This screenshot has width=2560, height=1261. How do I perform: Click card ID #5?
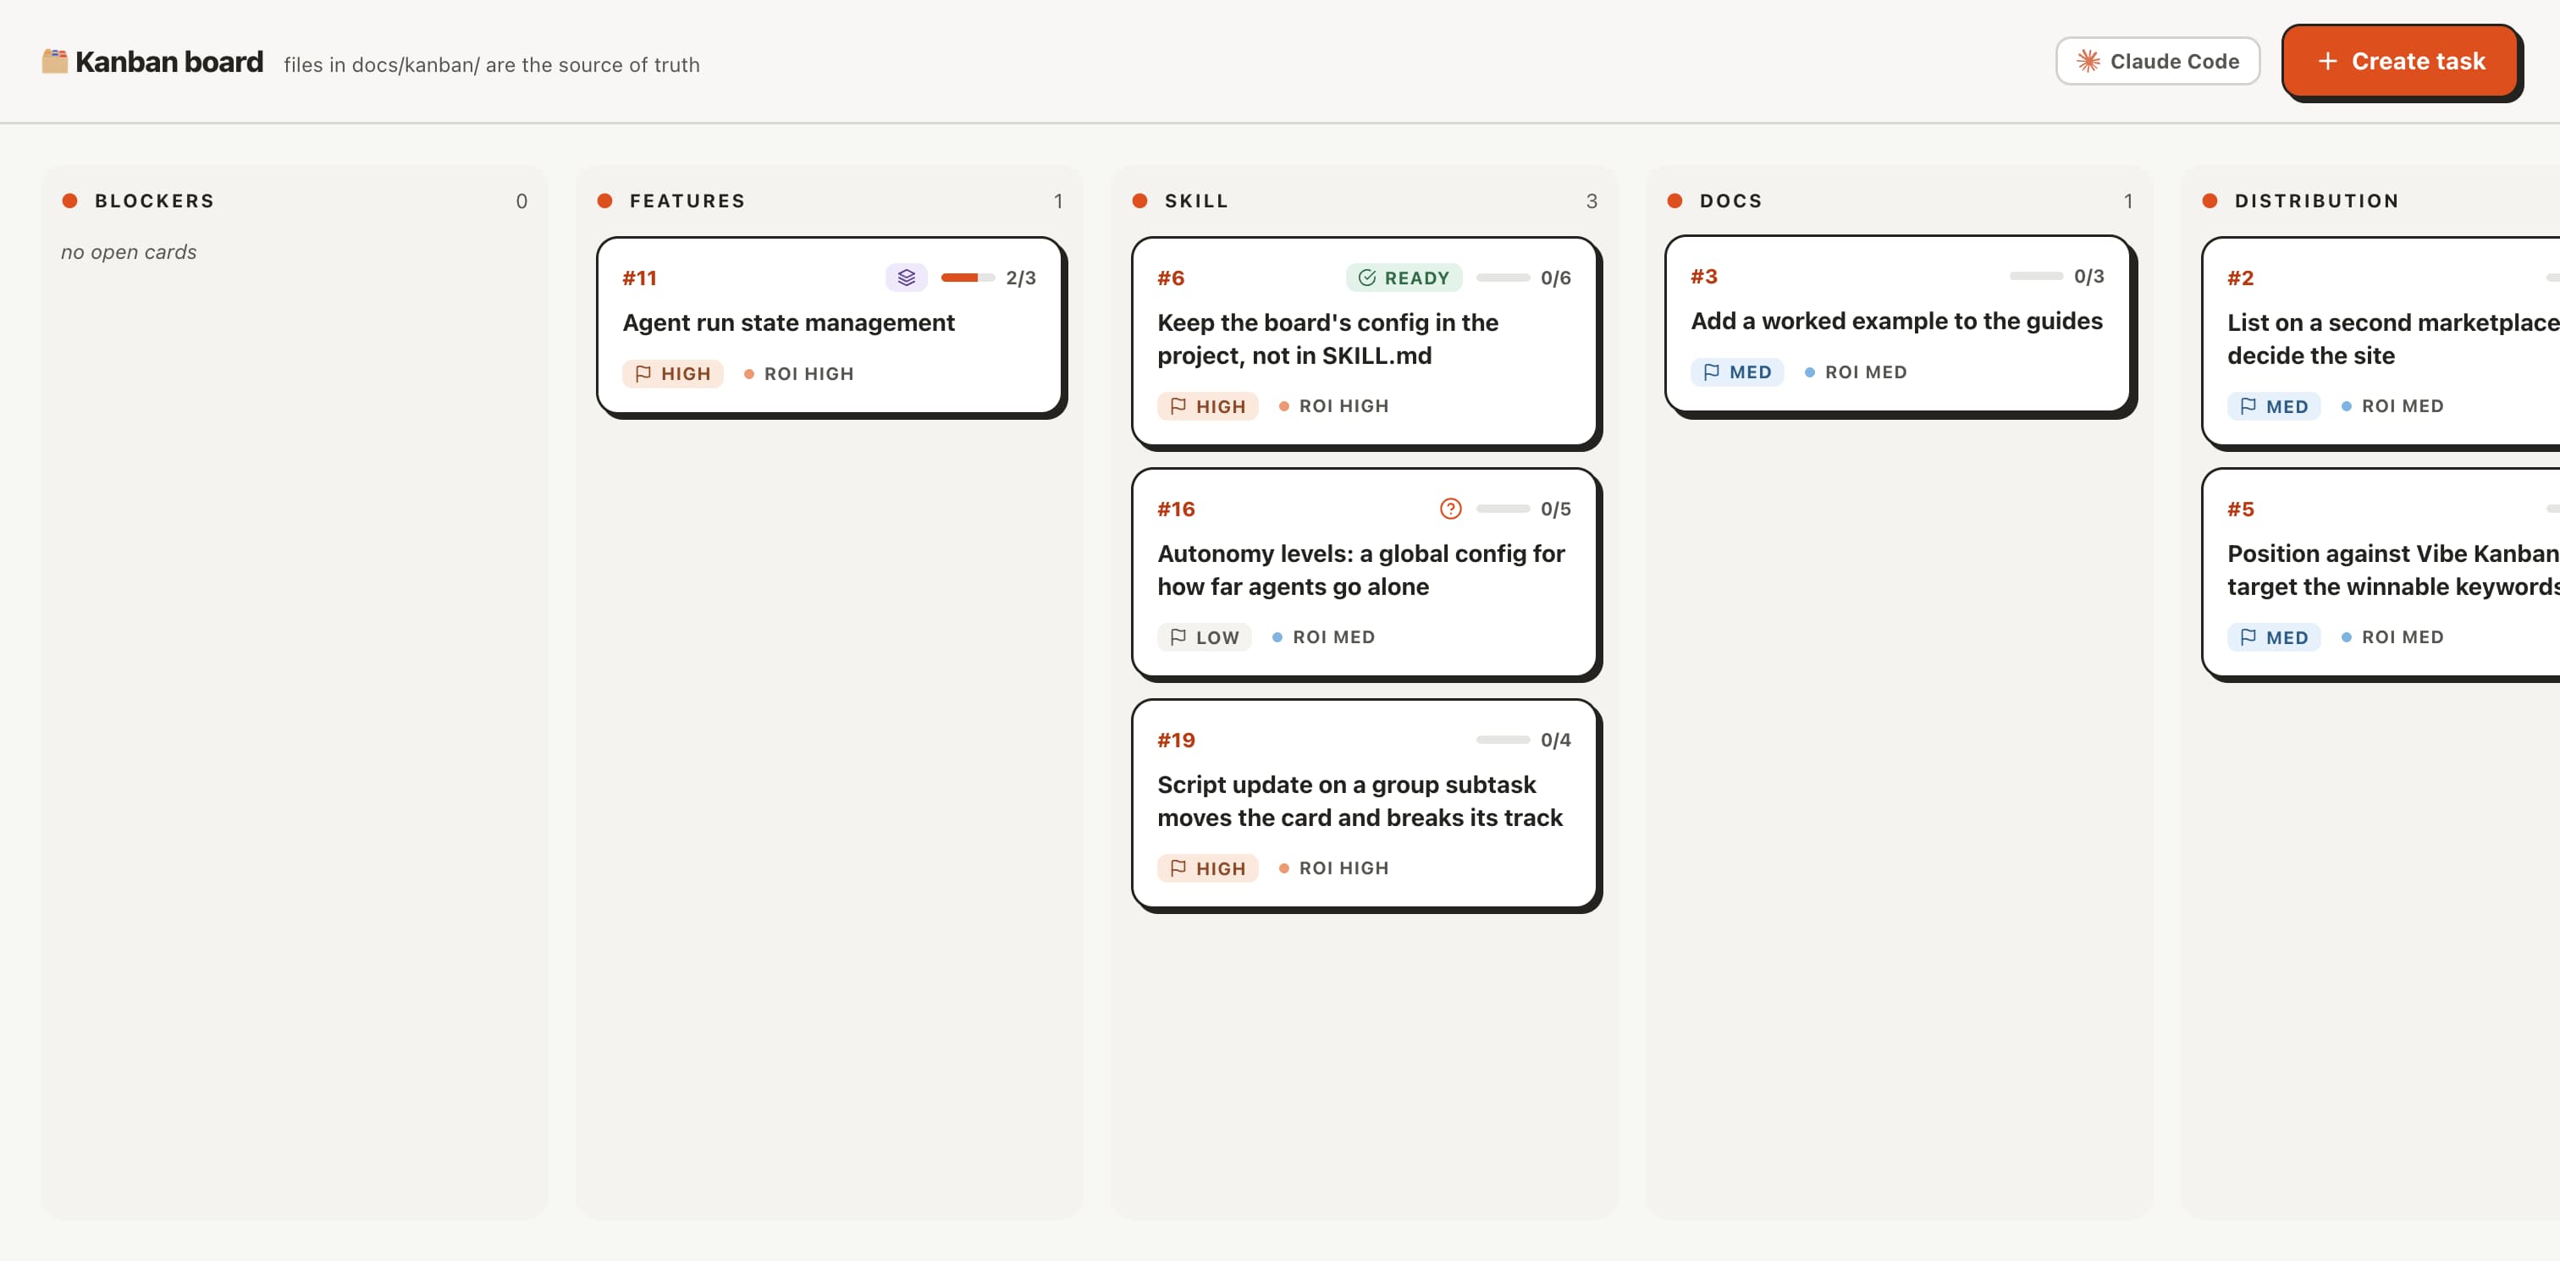coord(2240,509)
